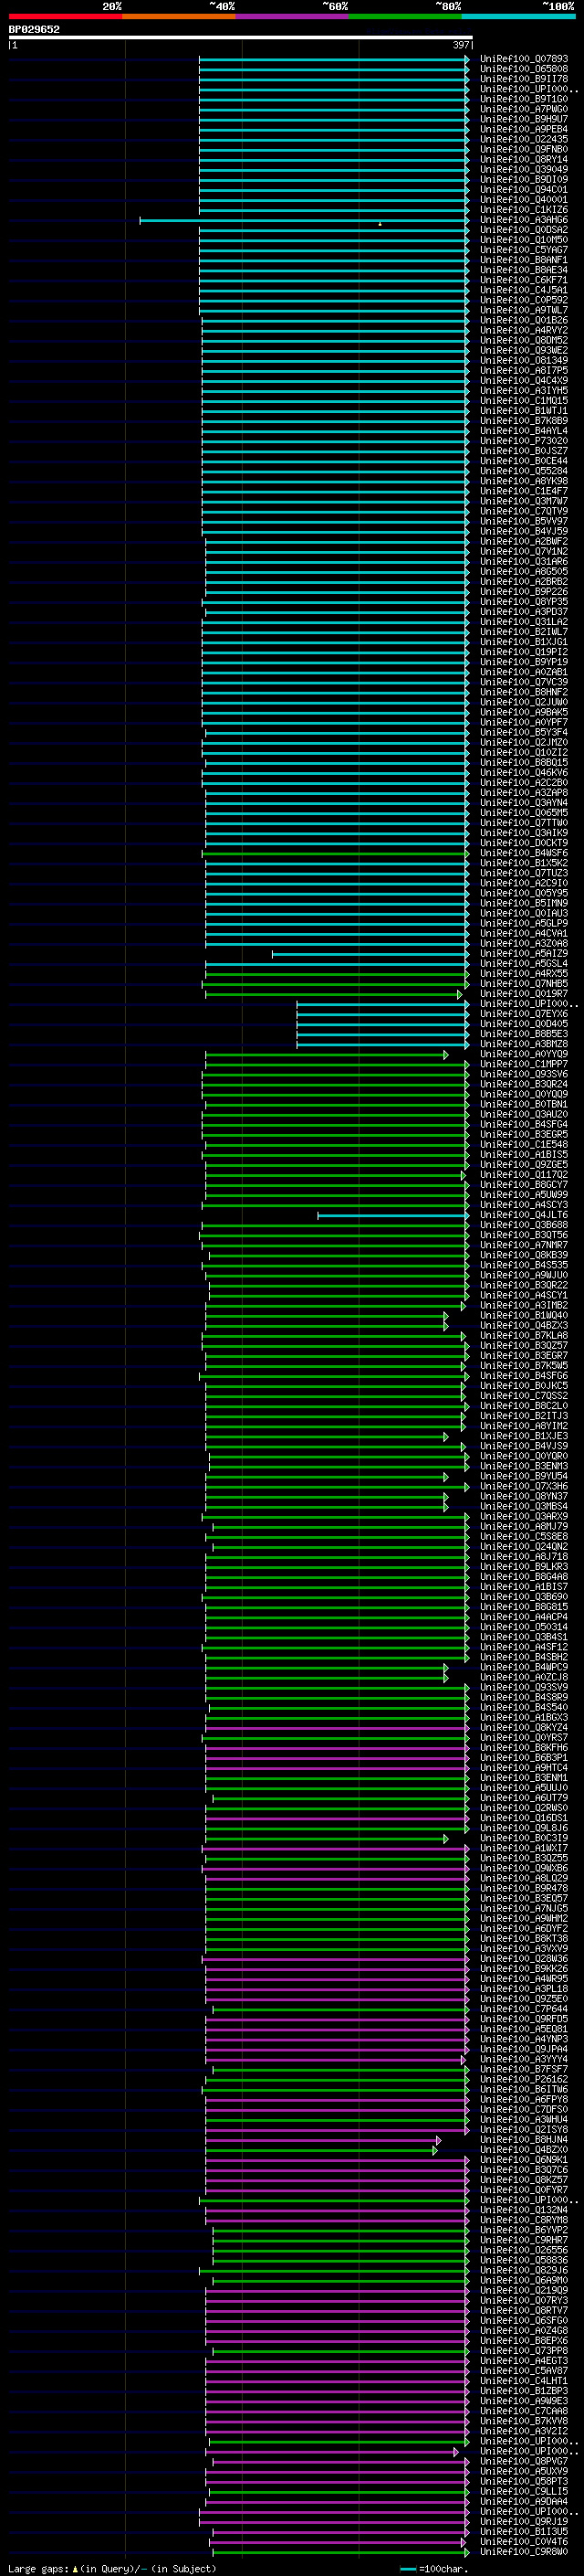Select the UniRef100_A9TWL7 label
The width and height of the screenshot is (584, 2576).
(524, 310)
